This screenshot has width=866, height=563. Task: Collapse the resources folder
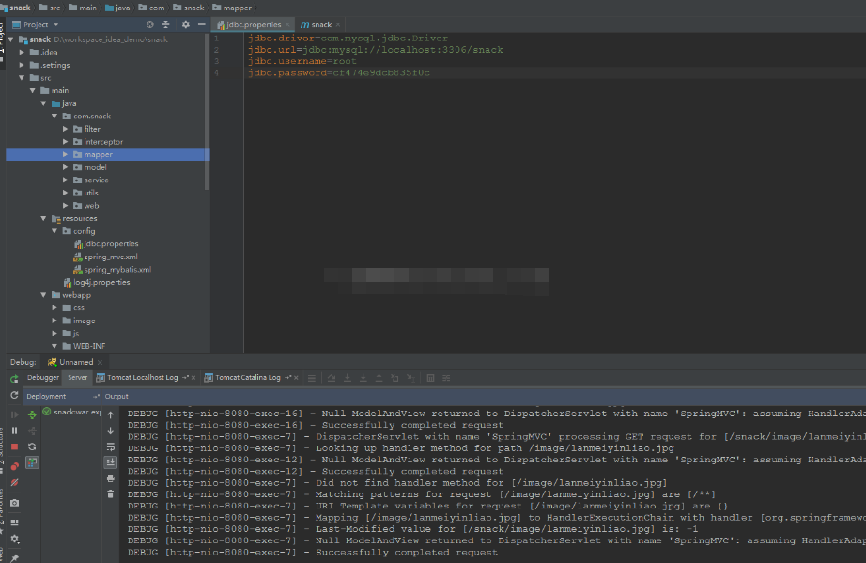[x=43, y=218]
